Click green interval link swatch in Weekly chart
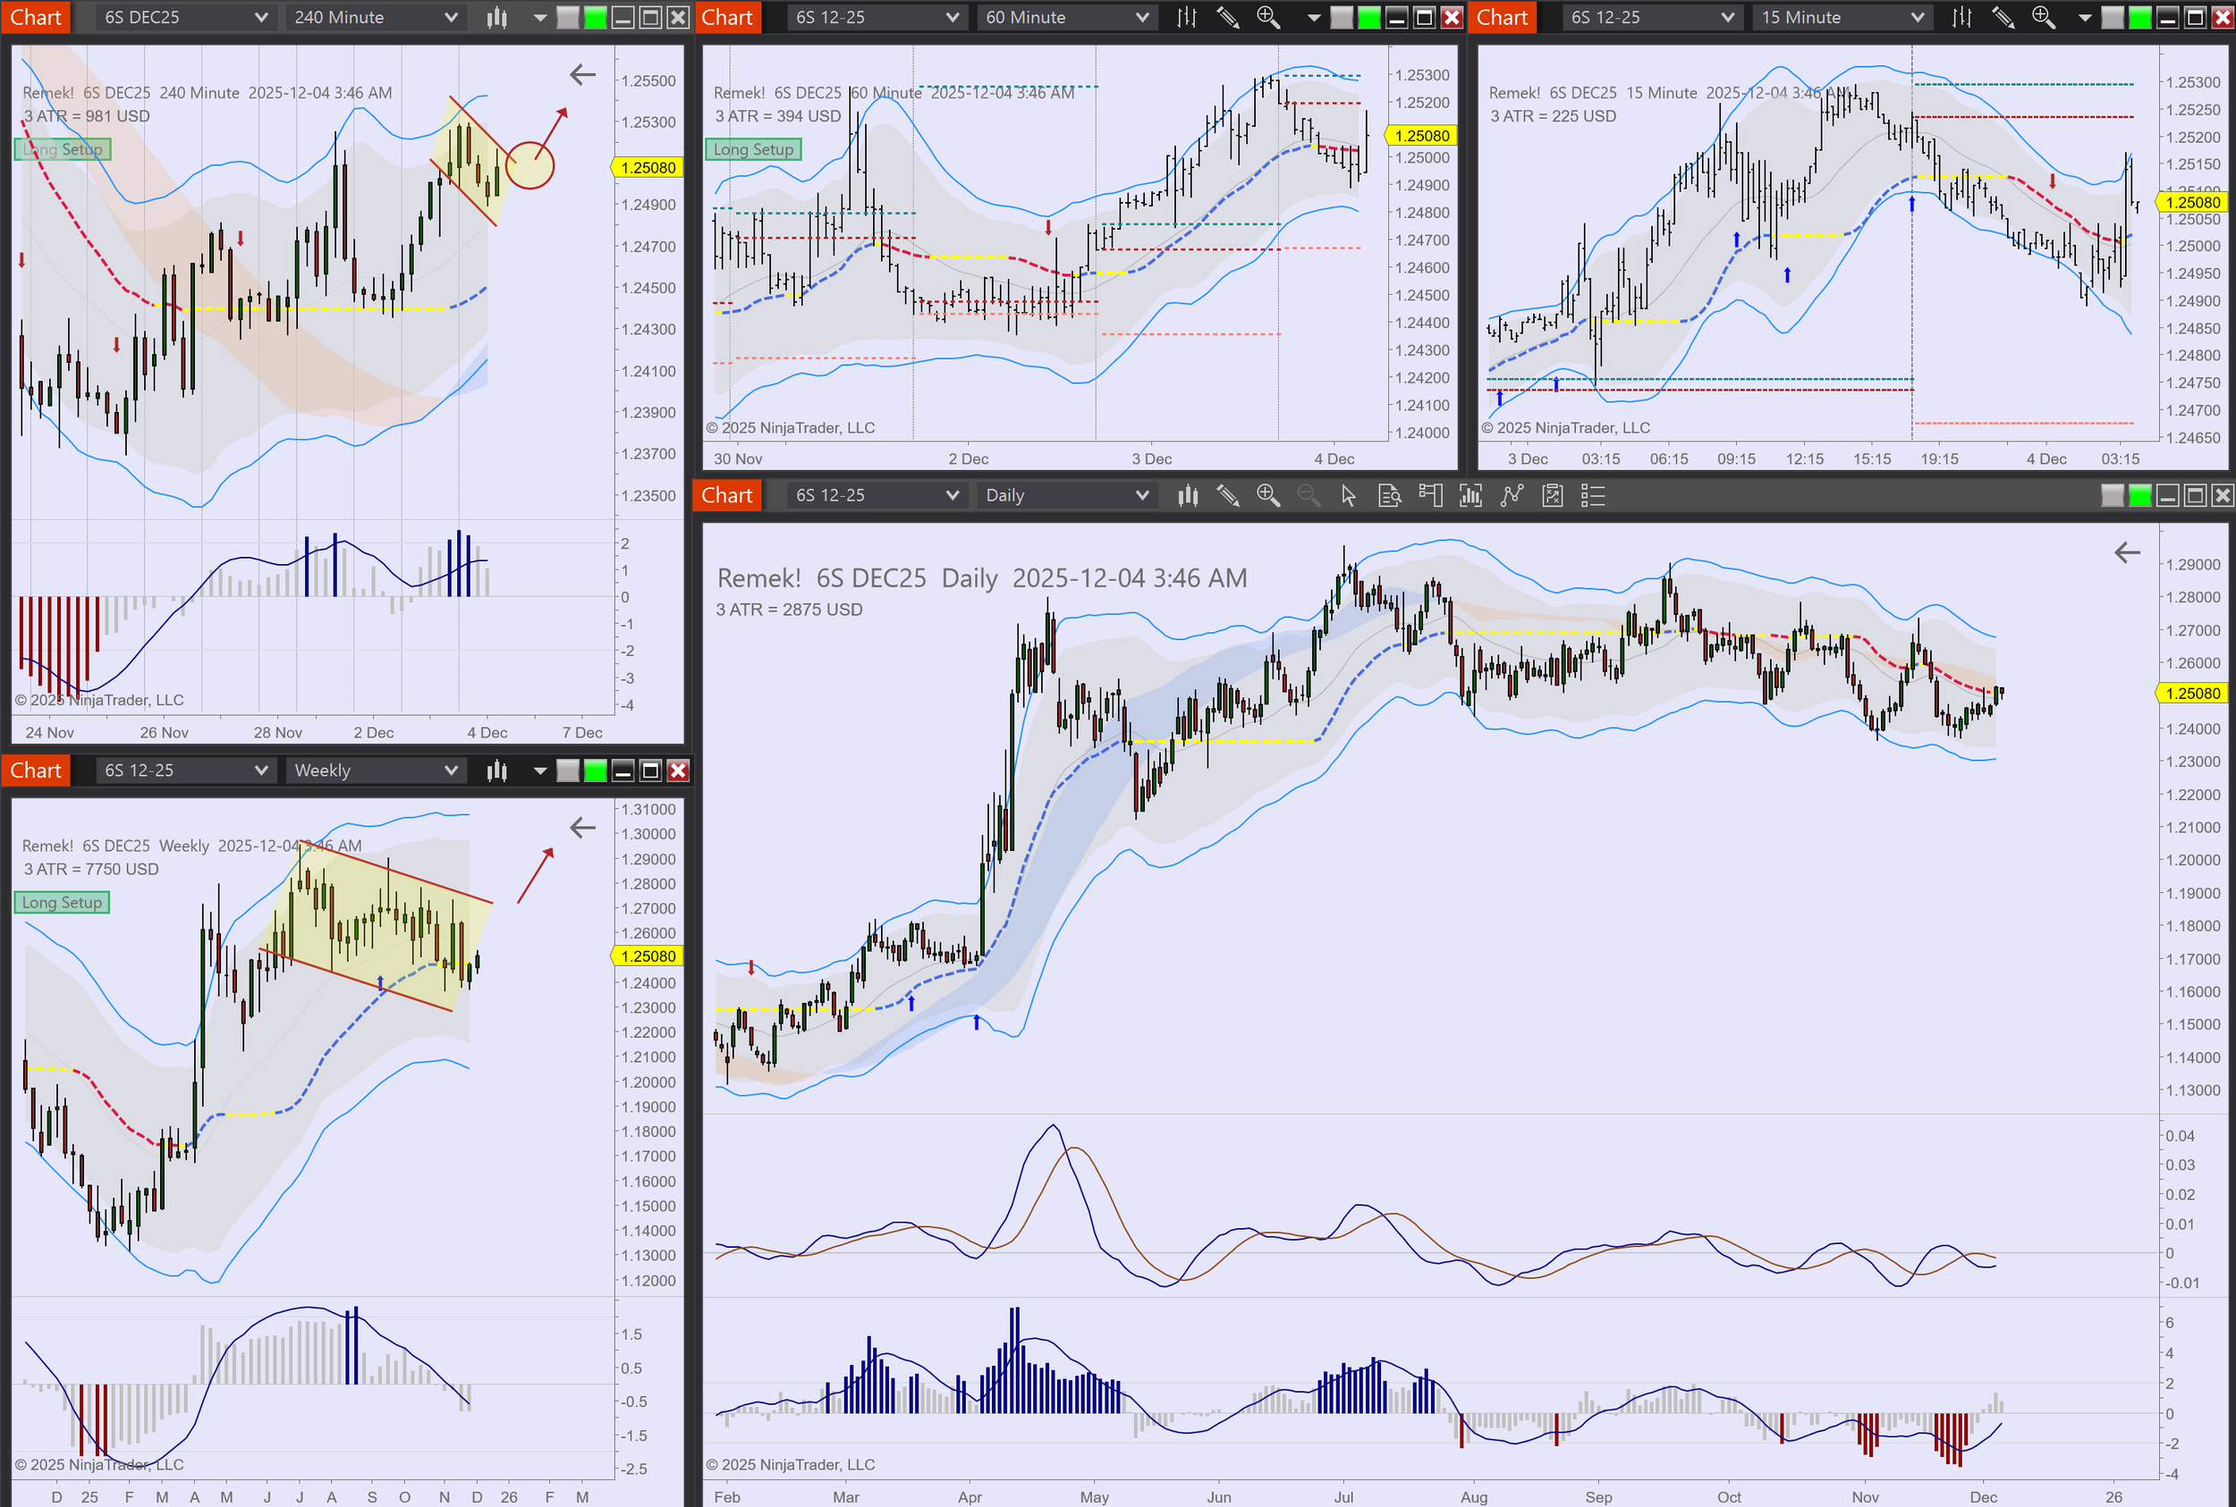The image size is (2236, 1507). click(x=596, y=770)
